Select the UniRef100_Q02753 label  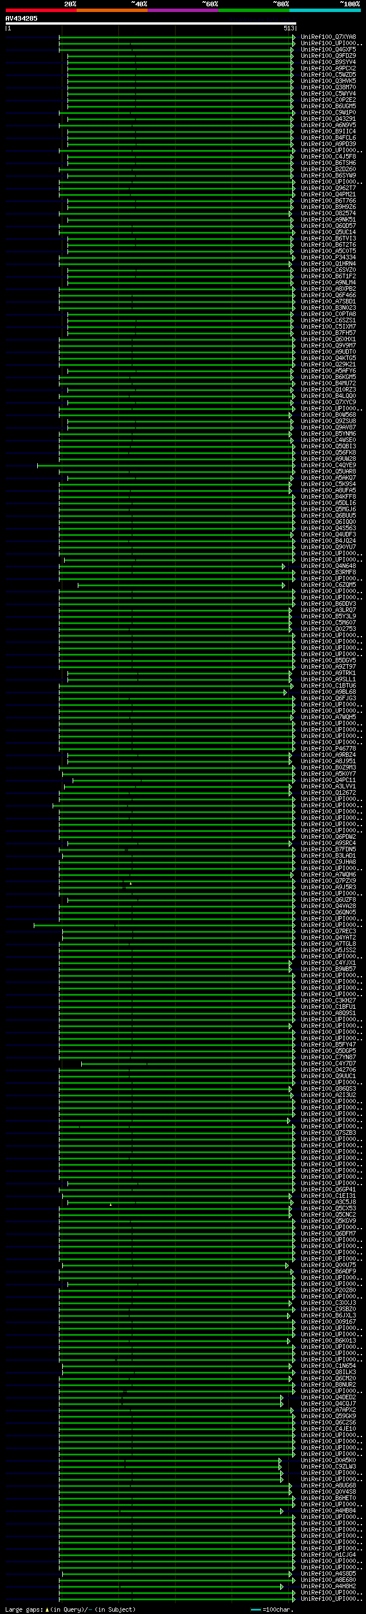tap(328, 629)
